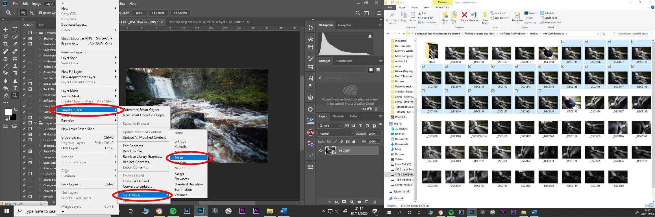Viewport: 655px width, 217px height.
Task: Open the View tab in Explorer ribbon
Action: 426,7
